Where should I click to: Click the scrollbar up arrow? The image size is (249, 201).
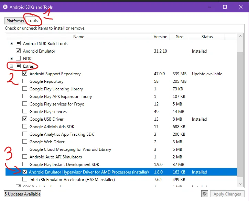240,36
